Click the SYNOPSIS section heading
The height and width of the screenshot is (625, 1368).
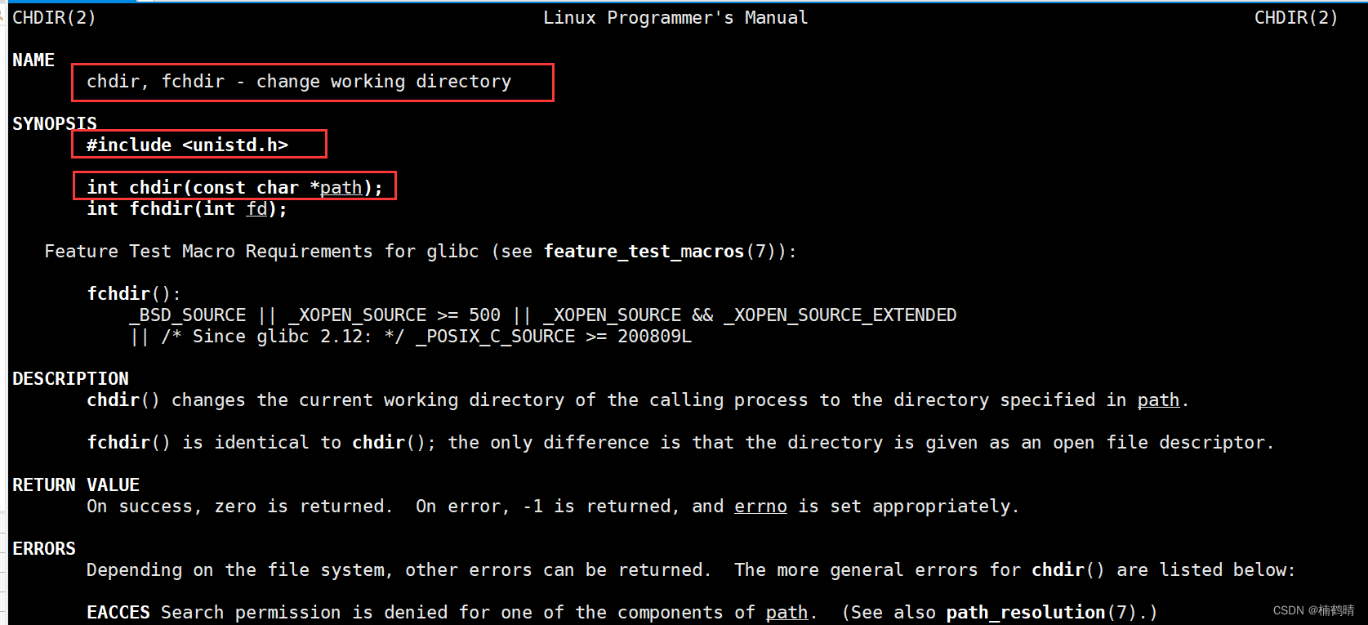pos(55,123)
